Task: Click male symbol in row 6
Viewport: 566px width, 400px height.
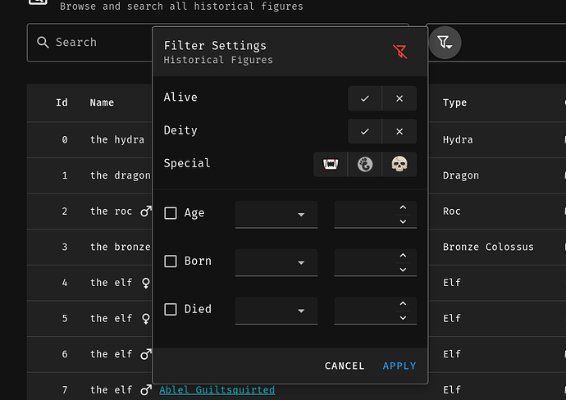Action: click(145, 354)
